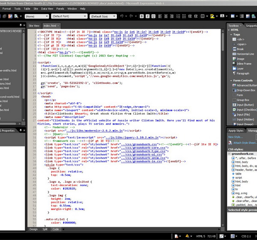Click the Insert Picture from File icon
This screenshot has width=257, height=240.
tap(248, 16)
